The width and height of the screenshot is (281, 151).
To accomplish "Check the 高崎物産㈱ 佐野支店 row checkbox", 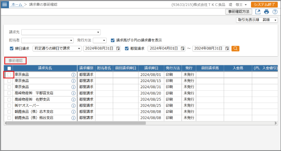I will [9, 99].
